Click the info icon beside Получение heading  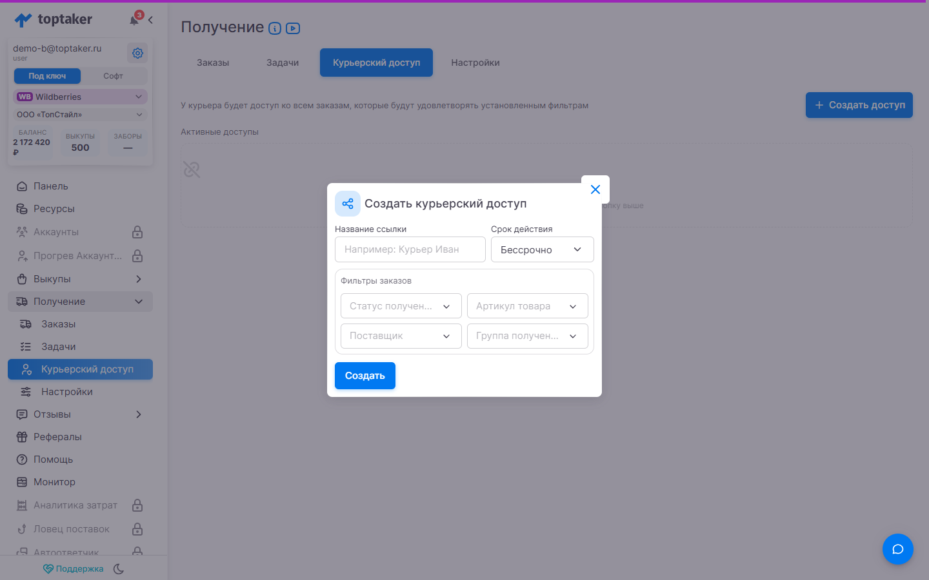[275, 28]
